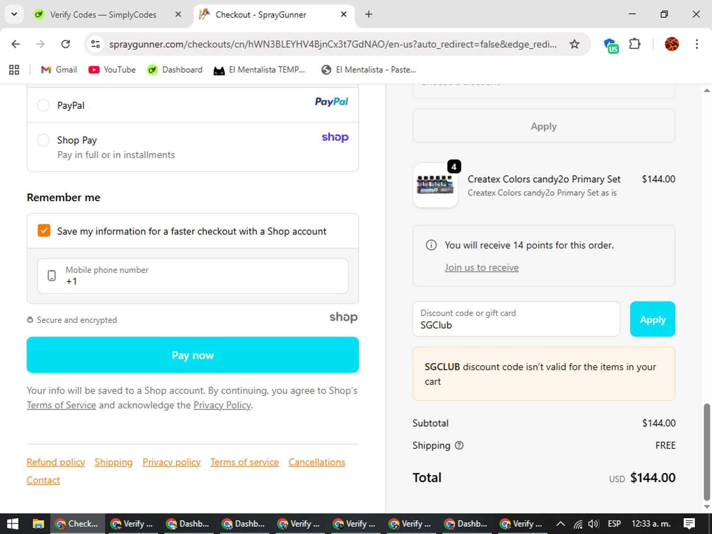This screenshot has height=534, width=712.
Task: Click the Shipping help question-mark icon
Action: click(459, 445)
